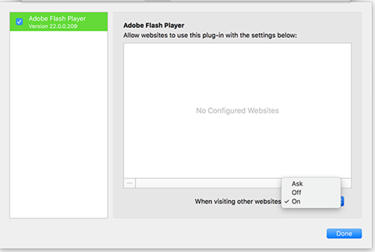The width and height of the screenshot is (375, 252).
Task: Click the empty area of the plug-in list
Action: [59, 124]
